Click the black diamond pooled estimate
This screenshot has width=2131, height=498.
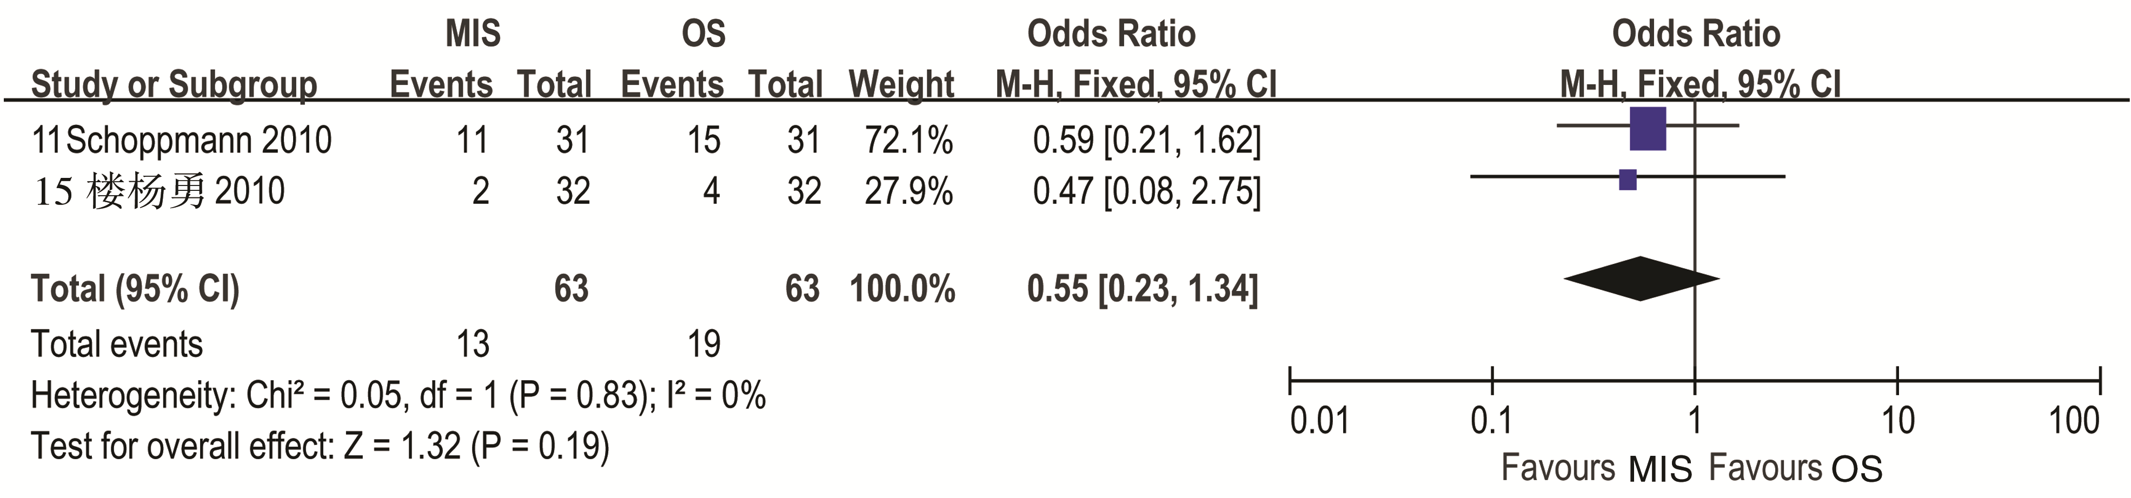pyautogui.click(x=1641, y=278)
